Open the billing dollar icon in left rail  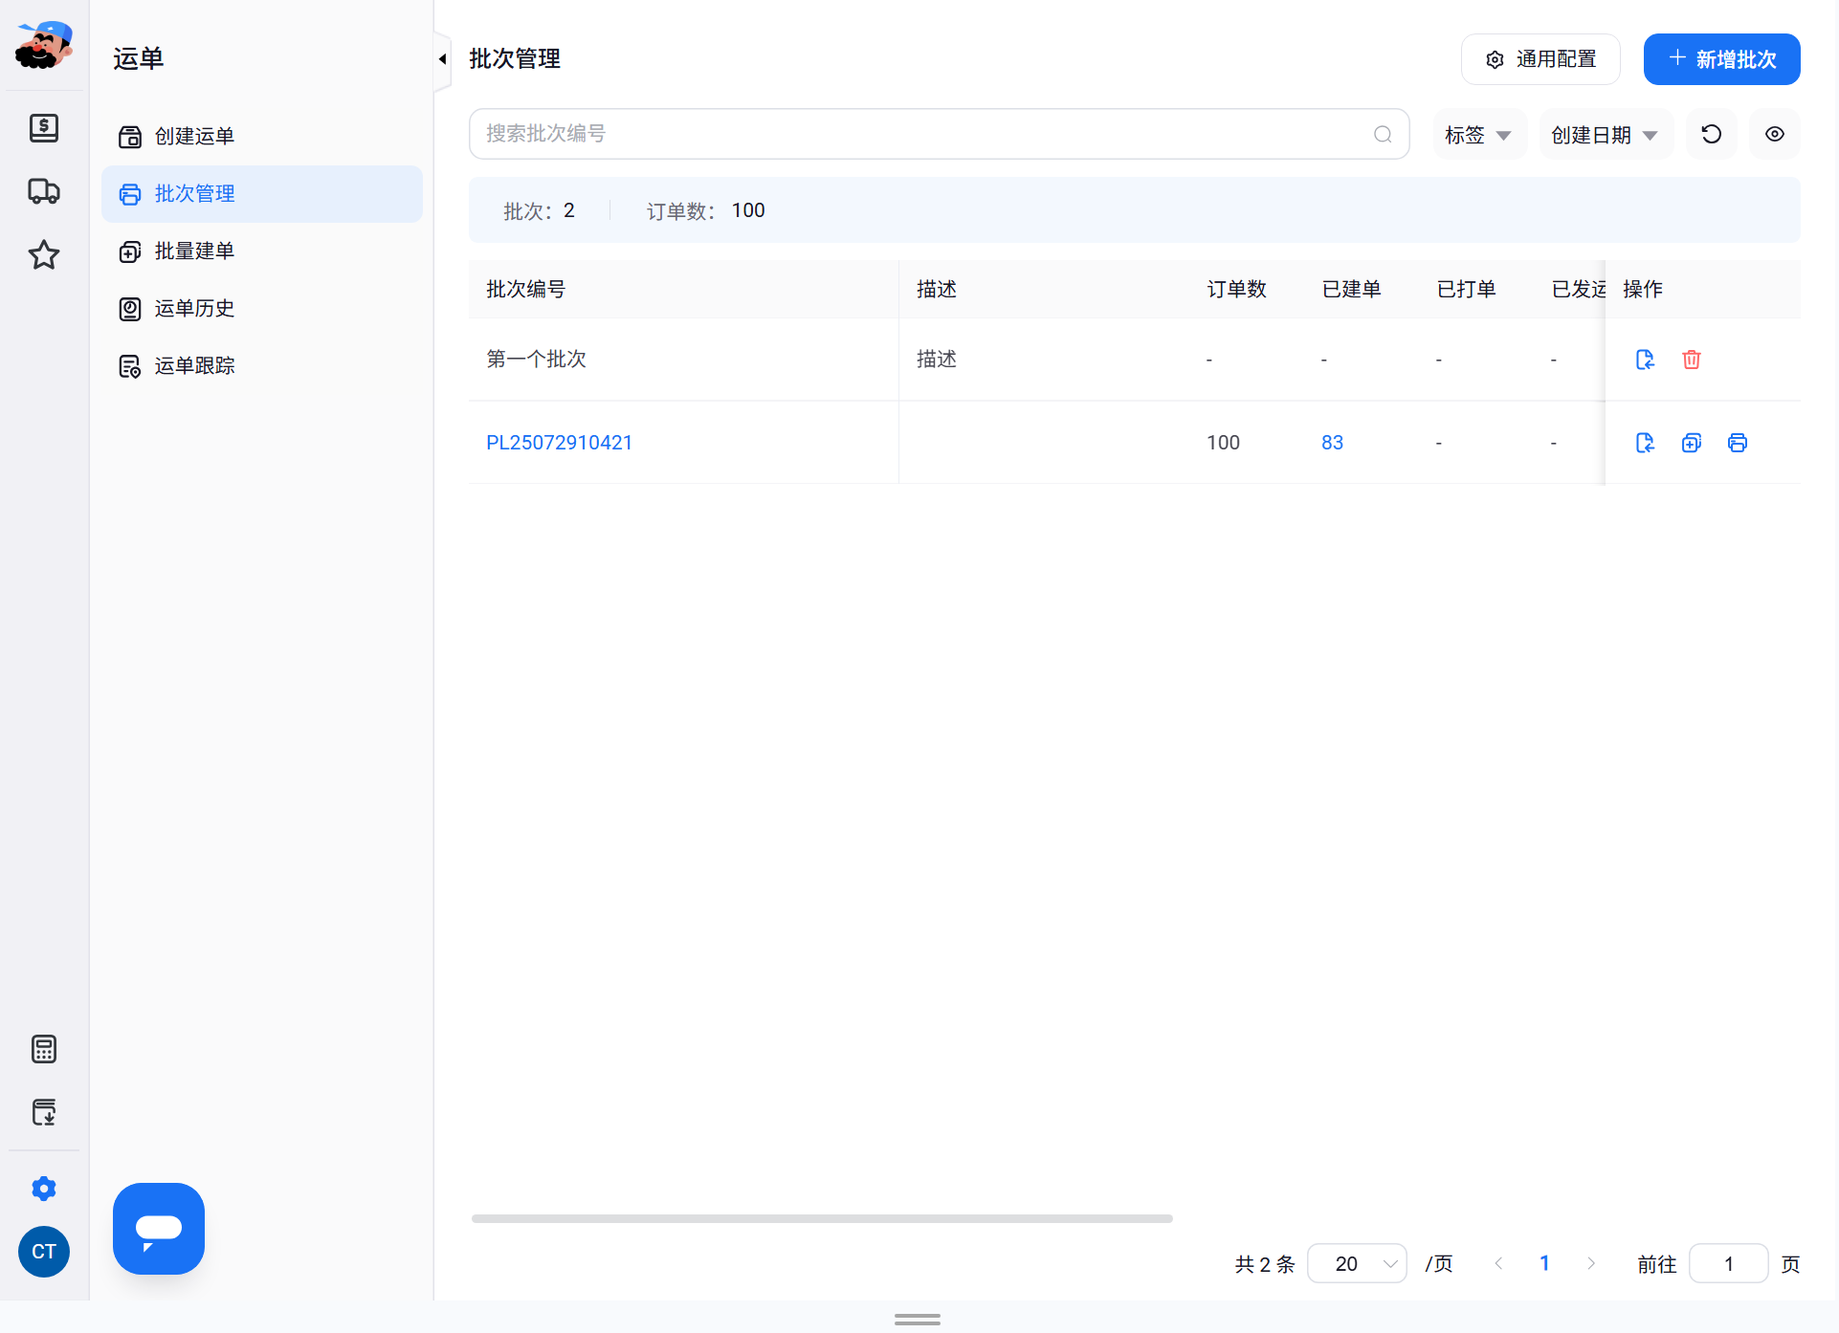[x=44, y=127]
